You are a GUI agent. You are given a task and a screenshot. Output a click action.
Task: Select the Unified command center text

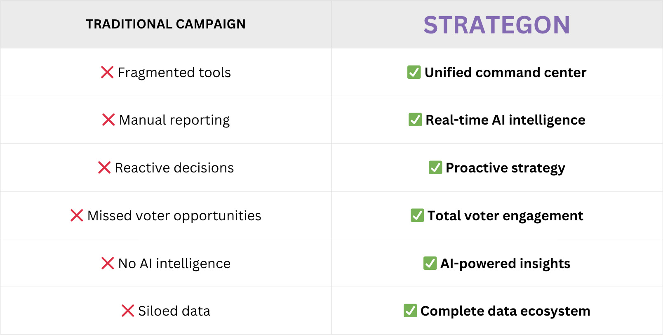(505, 72)
